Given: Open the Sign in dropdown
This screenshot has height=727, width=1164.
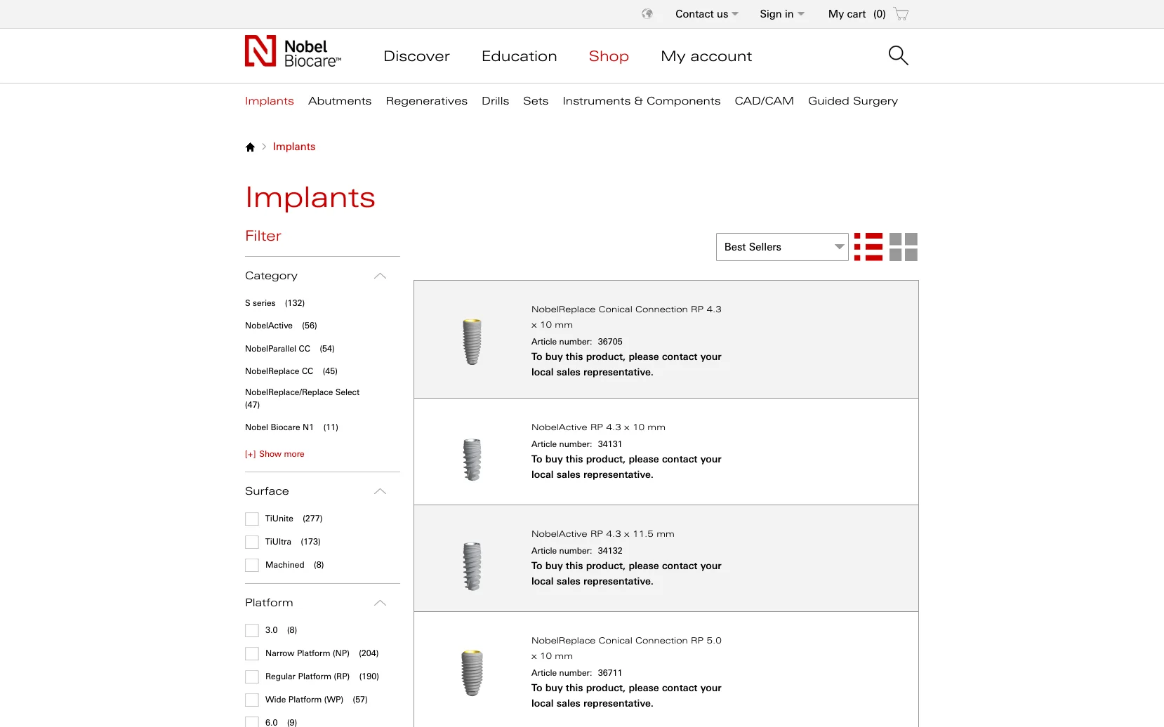Looking at the screenshot, I should tap(781, 14).
